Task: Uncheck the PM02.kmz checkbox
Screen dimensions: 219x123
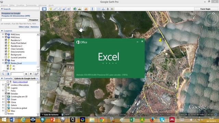Action: pos(6,34)
